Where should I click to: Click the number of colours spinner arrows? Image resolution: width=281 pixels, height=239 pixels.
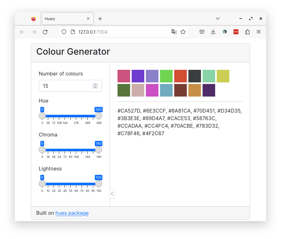coord(95,86)
